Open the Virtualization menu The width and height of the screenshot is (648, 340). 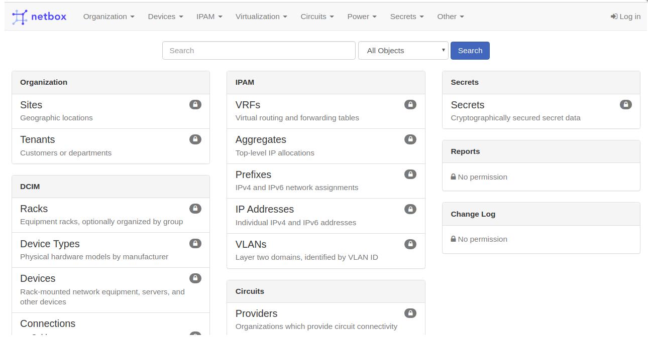coord(261,17)
